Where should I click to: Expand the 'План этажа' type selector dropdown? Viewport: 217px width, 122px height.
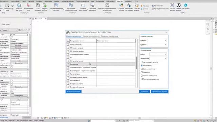point(30,24)
